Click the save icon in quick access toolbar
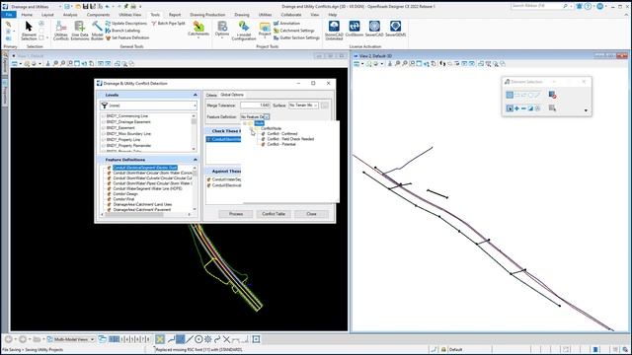Viewport: 632px width, 355px height. tap(85, 7)
